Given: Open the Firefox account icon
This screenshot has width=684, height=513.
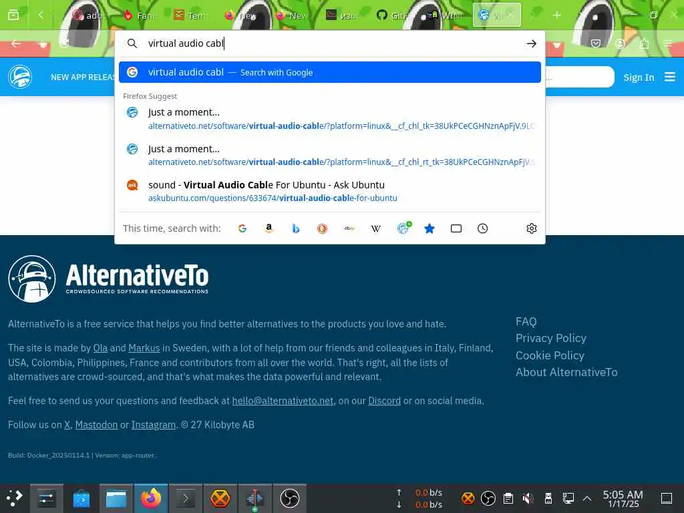Looking at the screenshot, I should pyautogui.click(x=620, y=43).
